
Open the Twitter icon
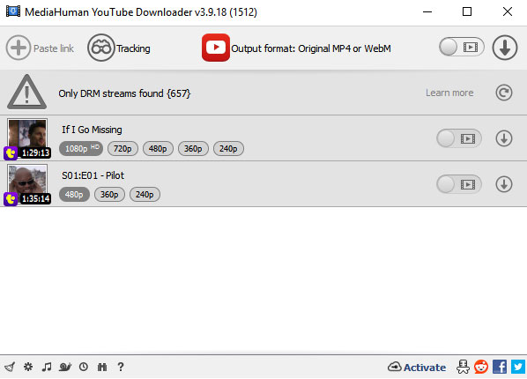518,367
